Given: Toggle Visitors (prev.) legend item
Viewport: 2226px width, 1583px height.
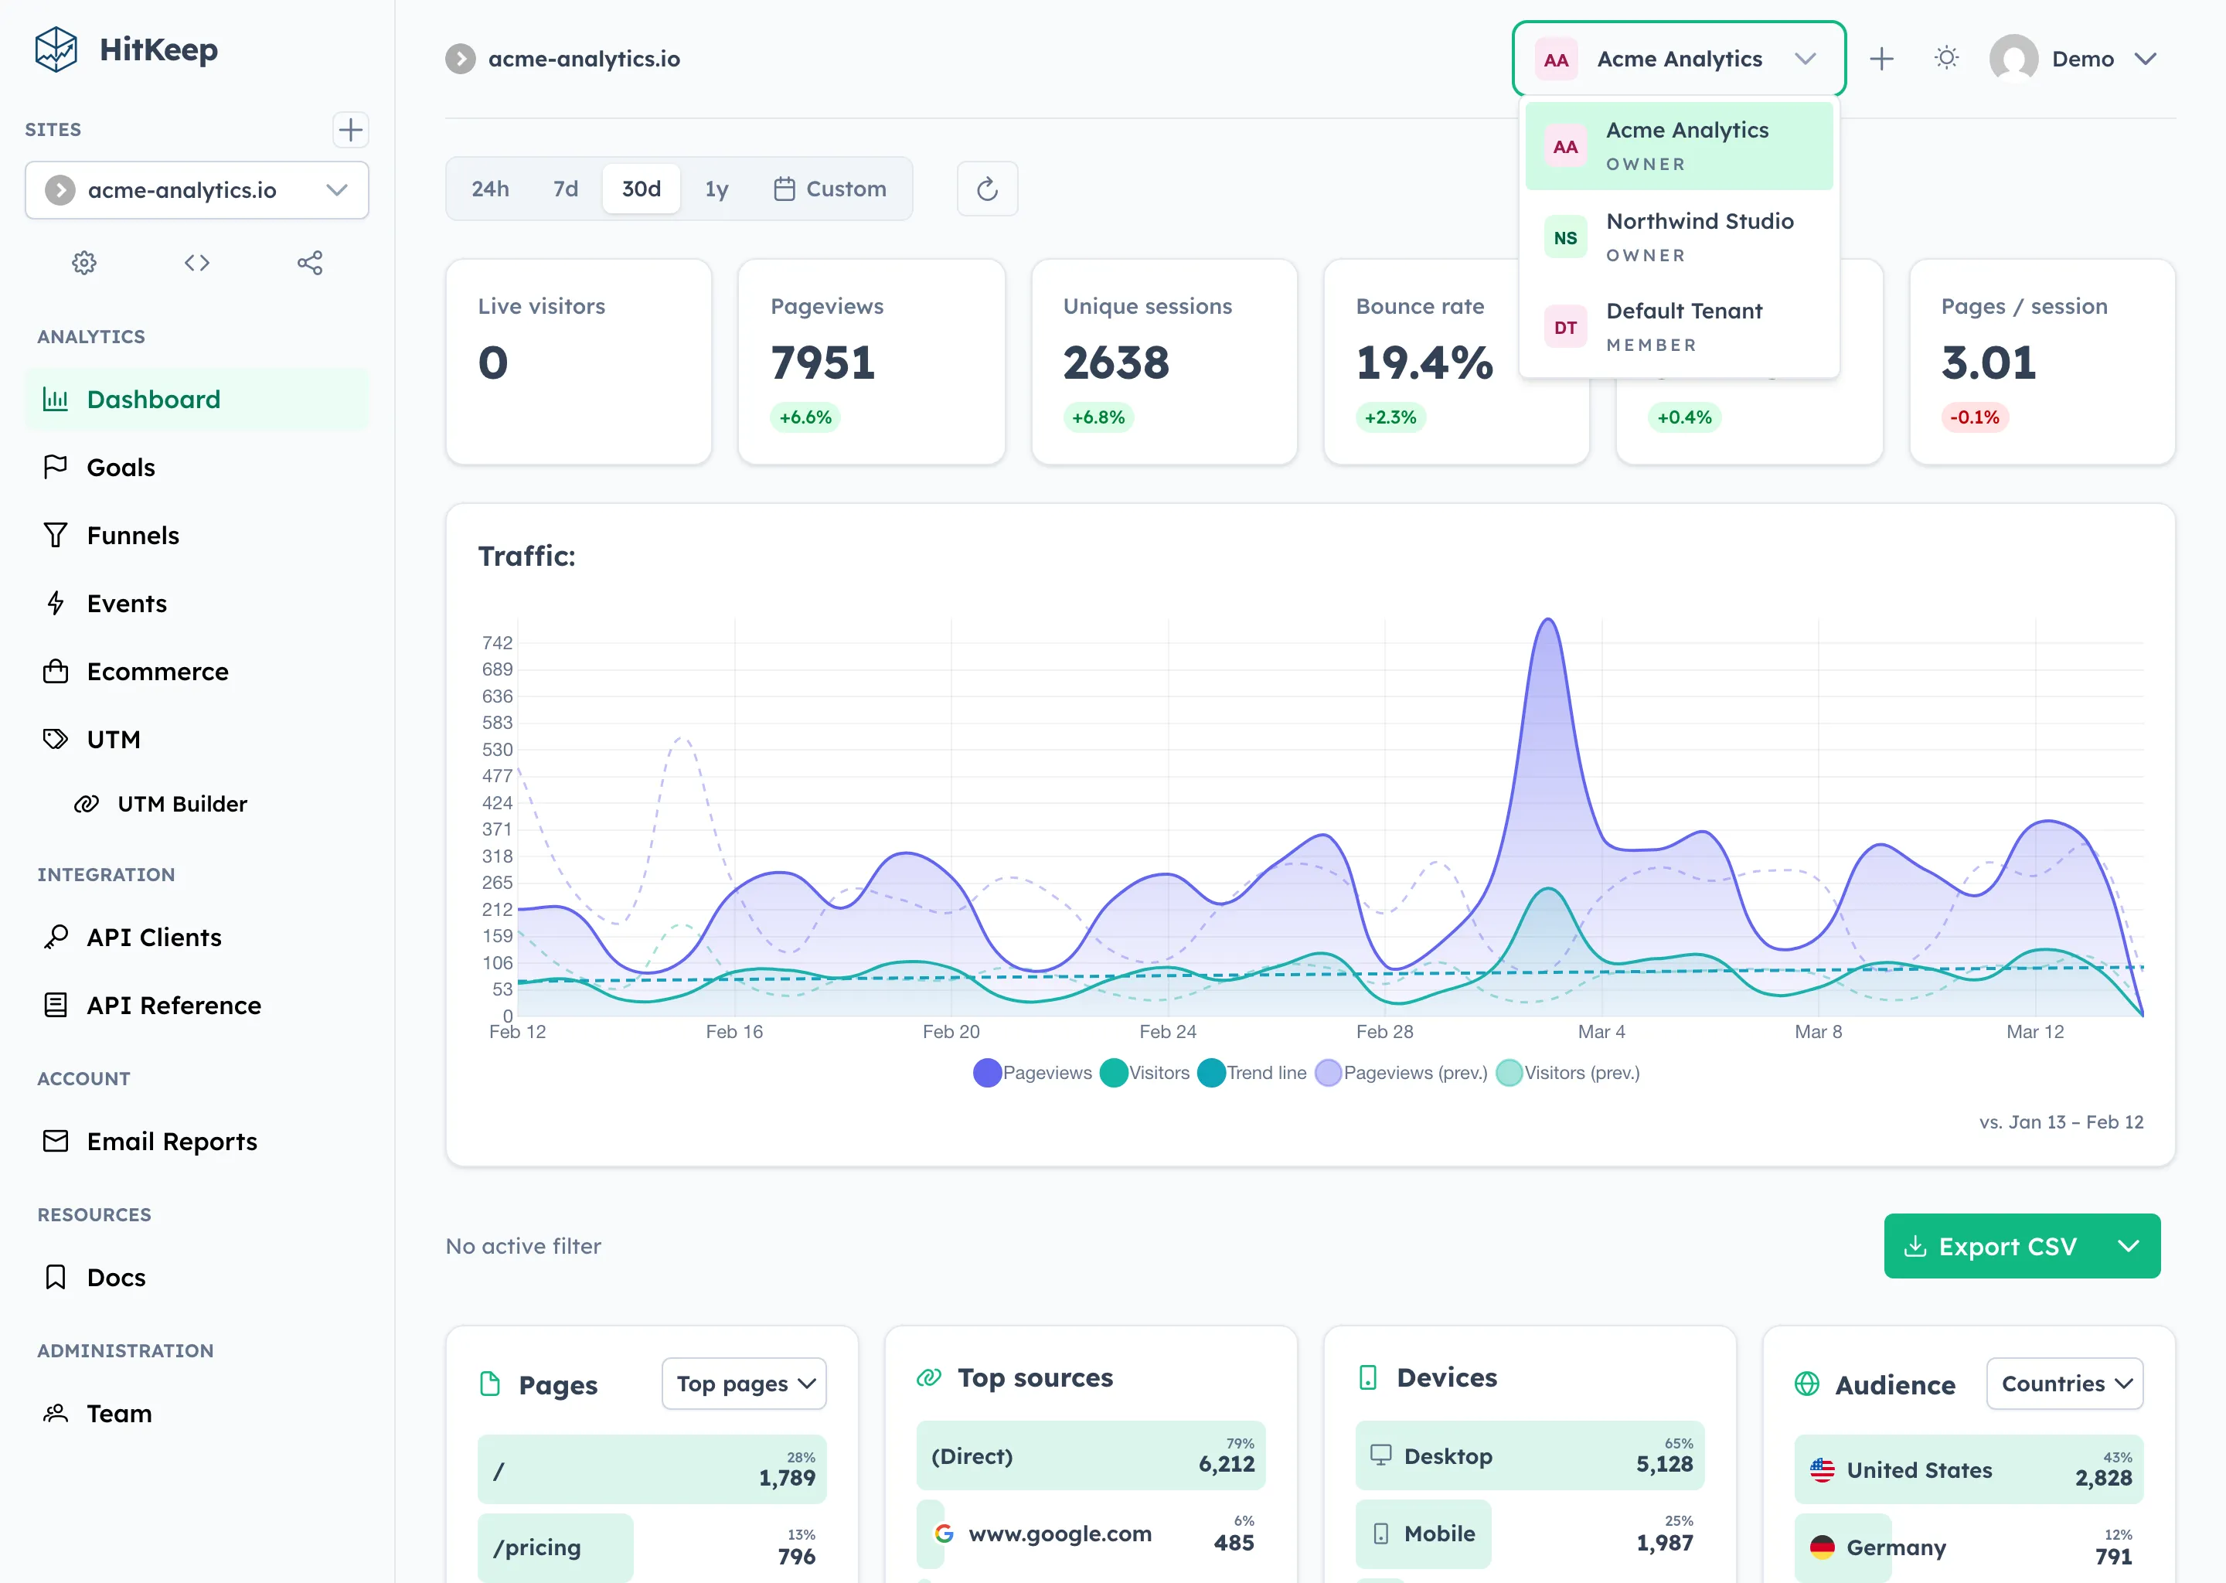Looking at the screenshot, I should coord(1567,1073).
